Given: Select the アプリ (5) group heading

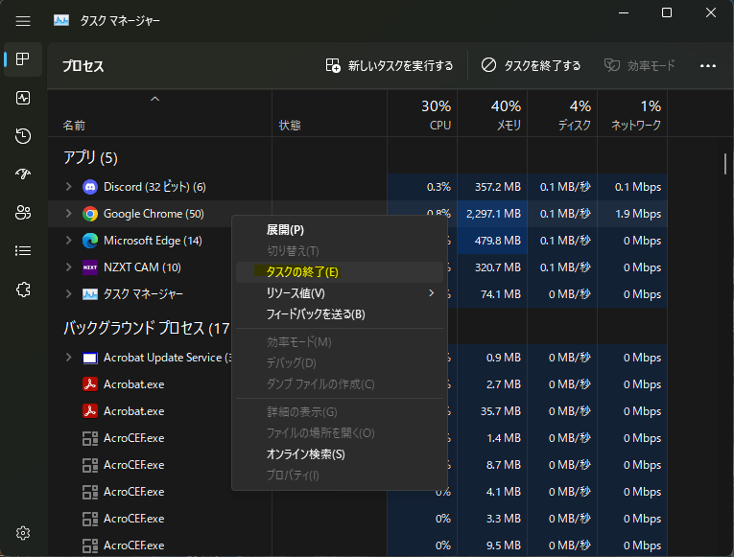Looking at the screenshot, I should coord(90,157).
